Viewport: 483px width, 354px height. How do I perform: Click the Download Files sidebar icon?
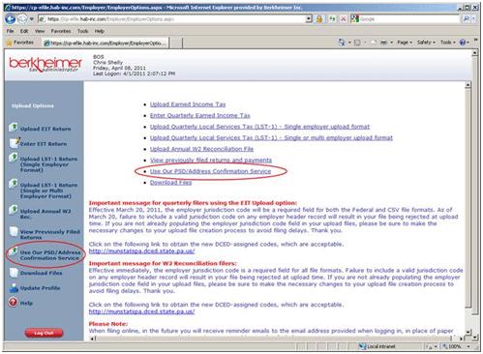pyautogui.click(x=14, y=273)
